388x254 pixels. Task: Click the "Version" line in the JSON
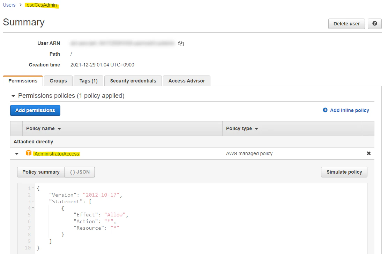(x=85, y=195)
